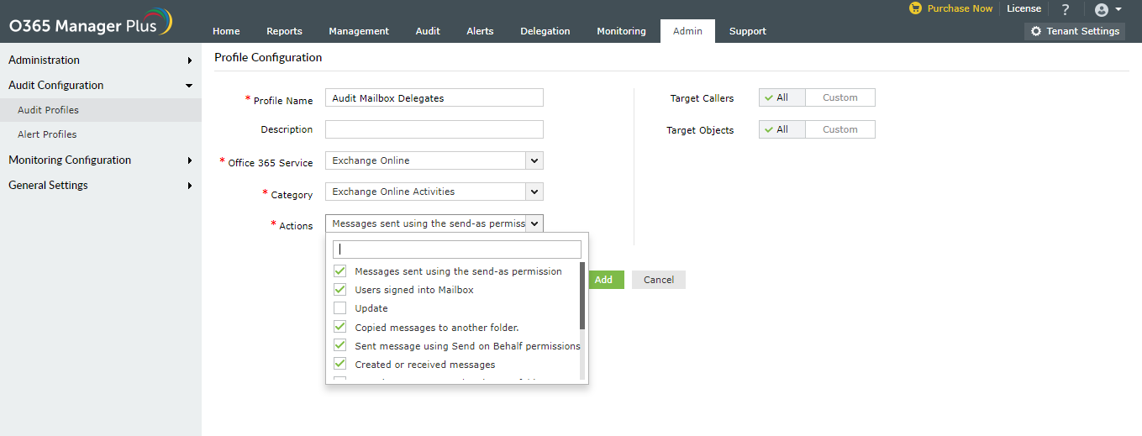
Task: Click the Actions list search box
Action: point(457,250)
